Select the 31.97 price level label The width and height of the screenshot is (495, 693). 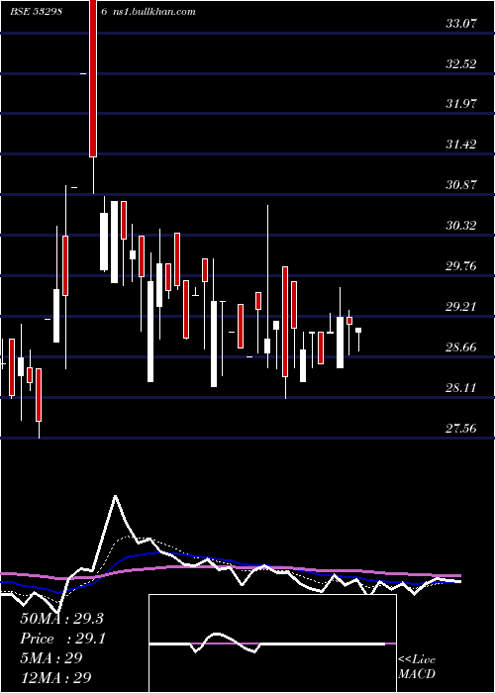pyautogui.click(x=461, y=104)
